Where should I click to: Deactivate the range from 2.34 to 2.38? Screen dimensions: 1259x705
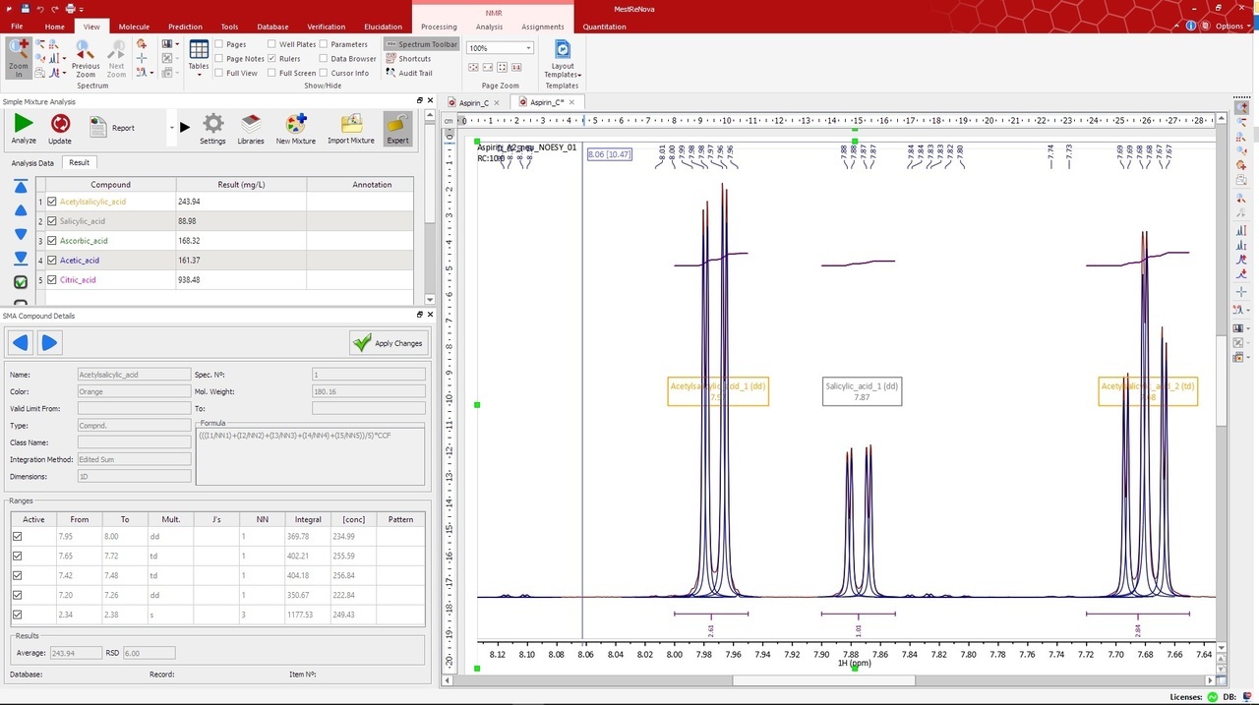click(17, 615)
